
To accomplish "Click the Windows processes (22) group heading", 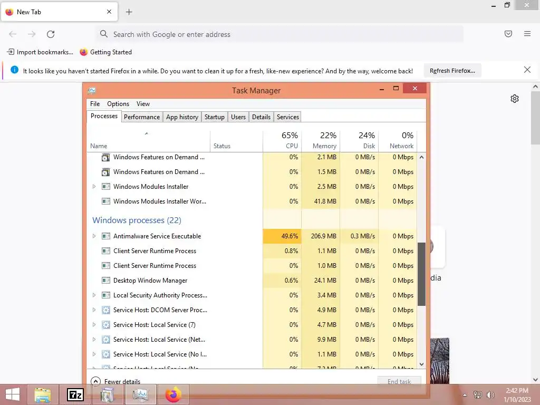I will pos(137,220).
